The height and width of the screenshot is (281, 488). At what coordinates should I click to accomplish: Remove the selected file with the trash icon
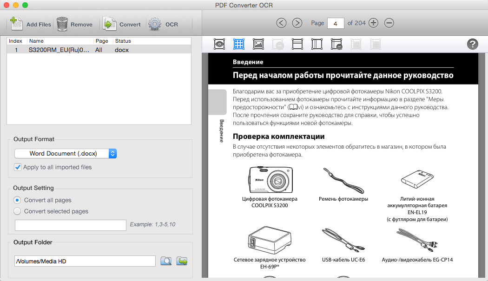[74, 24]
